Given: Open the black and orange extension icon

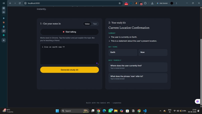Looking at the screenshot, I should 136,3.
